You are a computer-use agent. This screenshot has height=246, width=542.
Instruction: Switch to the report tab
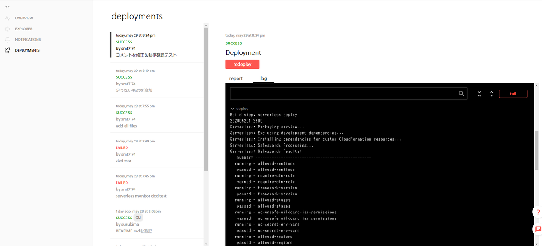236,79
